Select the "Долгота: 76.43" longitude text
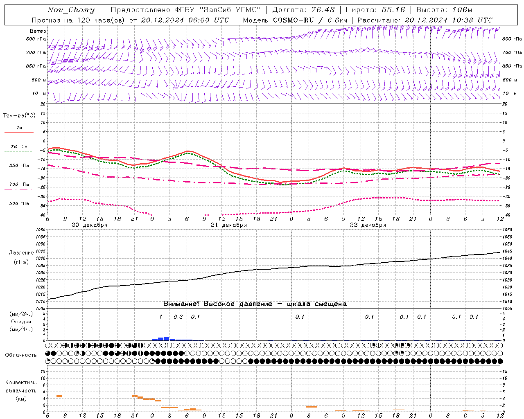This screenshot has height=419, width=524. (303, 10)
